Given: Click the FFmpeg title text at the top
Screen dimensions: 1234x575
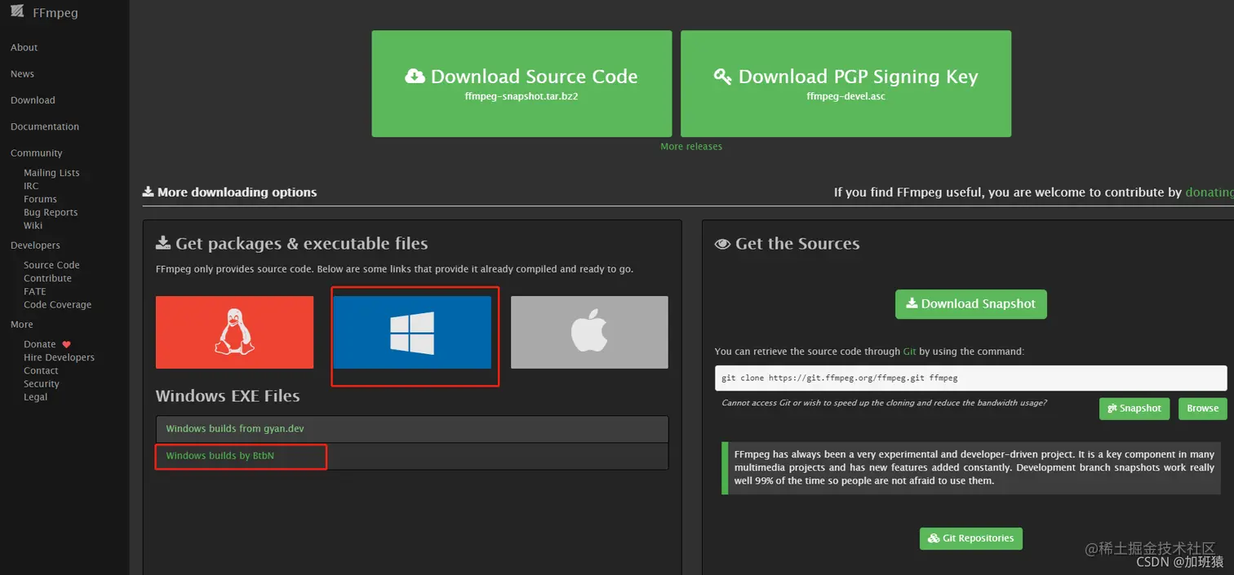Looking at the screenshot, I should 55,12.
